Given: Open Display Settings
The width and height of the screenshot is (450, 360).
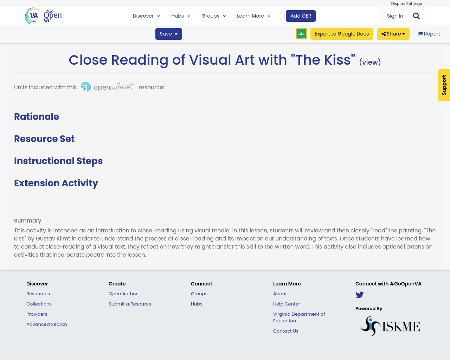Looking at the screenshot, I should click(x=406, y=3).
